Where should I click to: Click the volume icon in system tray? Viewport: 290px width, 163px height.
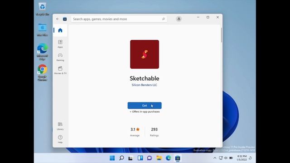click(226, 158)
